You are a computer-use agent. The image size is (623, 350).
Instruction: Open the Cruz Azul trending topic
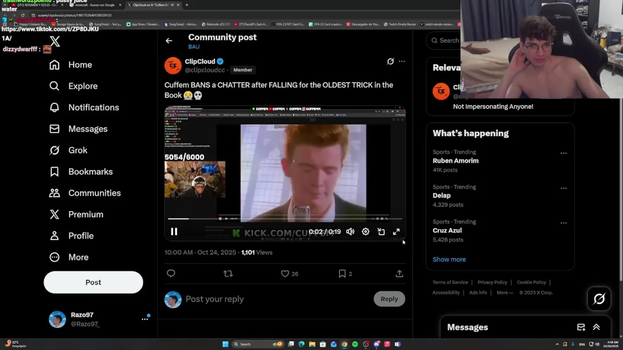tap(447, 230)
